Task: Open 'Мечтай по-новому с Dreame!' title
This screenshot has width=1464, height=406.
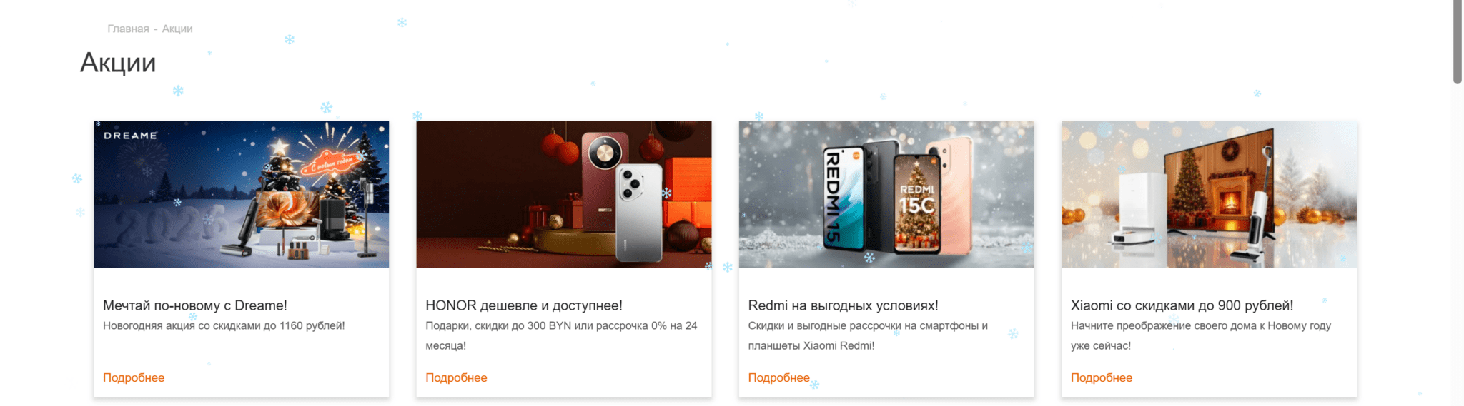Action: [x=195, y=305]
